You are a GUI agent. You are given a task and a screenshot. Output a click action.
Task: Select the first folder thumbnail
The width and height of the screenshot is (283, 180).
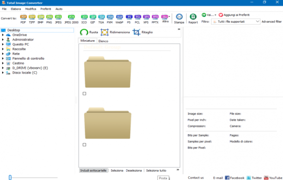108,72
